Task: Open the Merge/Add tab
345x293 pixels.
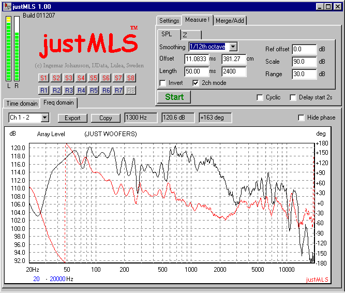Action: coord(230,21)
